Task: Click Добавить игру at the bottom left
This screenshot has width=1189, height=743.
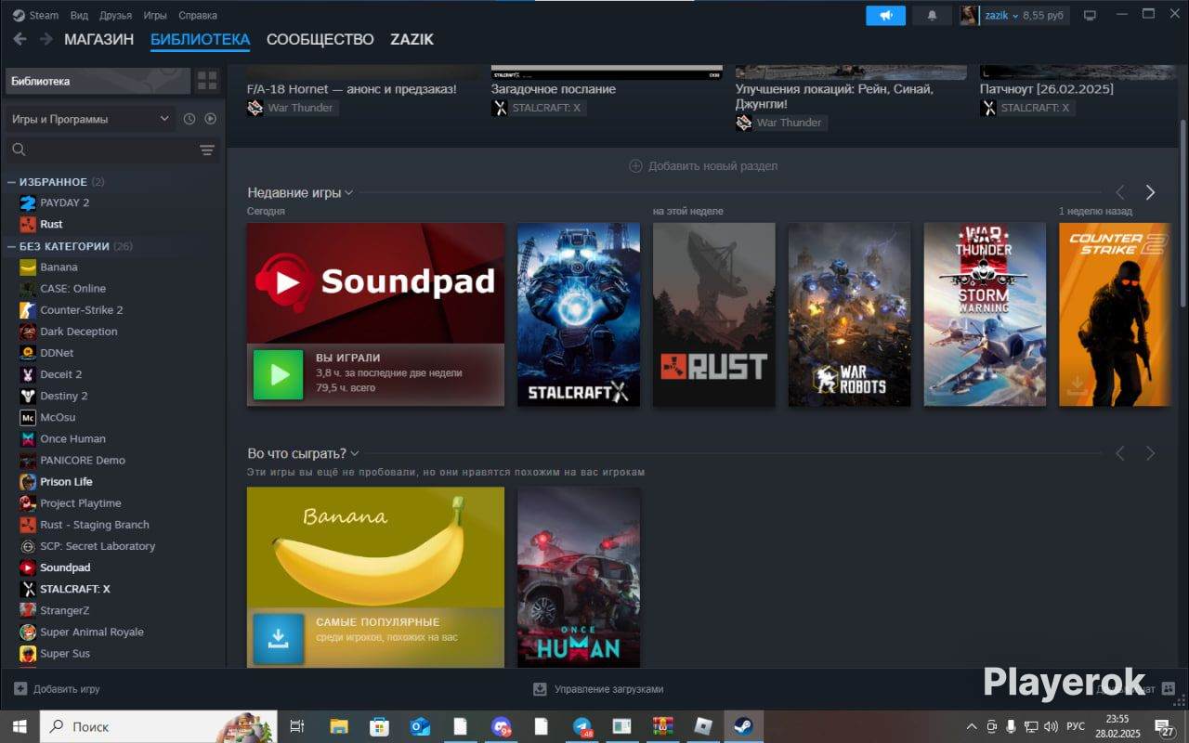Action: click(x=58, y=689)
